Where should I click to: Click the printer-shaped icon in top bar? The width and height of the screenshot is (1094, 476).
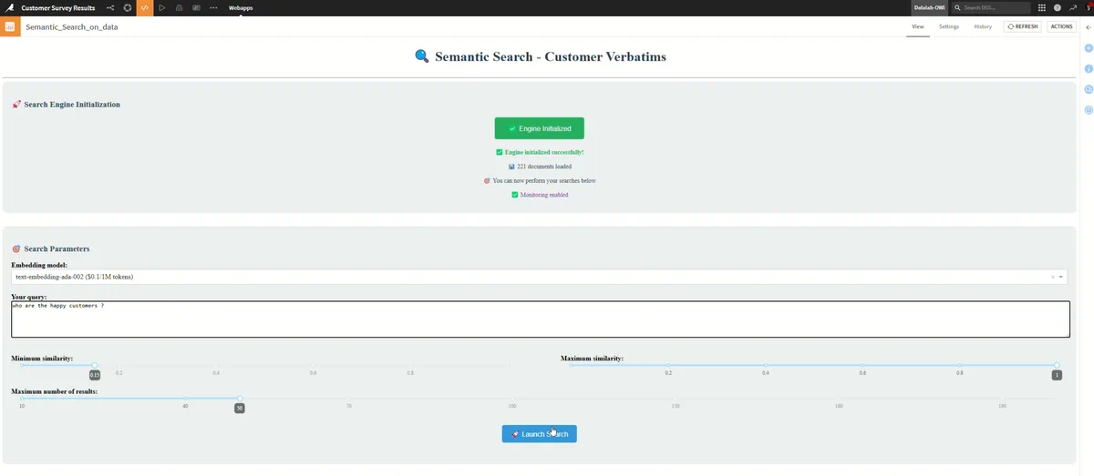(180, 7)
